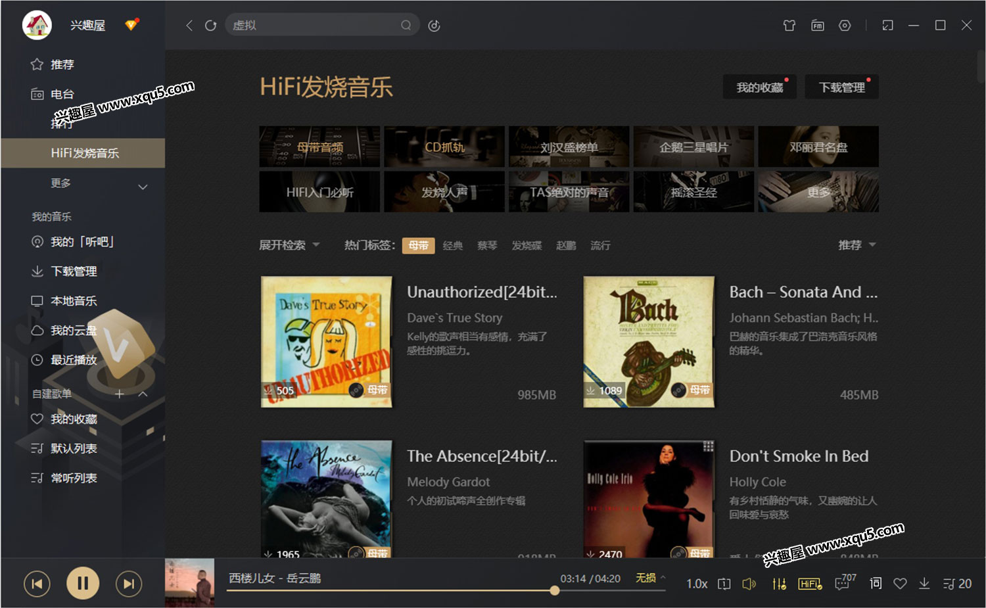The width and height of the screenshot is (986, 608).
Task: Favorite the current song with heart icon
Action: click(900, 584)
